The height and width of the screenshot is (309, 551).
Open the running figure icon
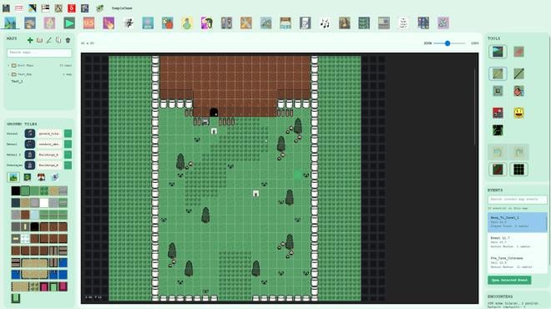[x=129, y=23]
